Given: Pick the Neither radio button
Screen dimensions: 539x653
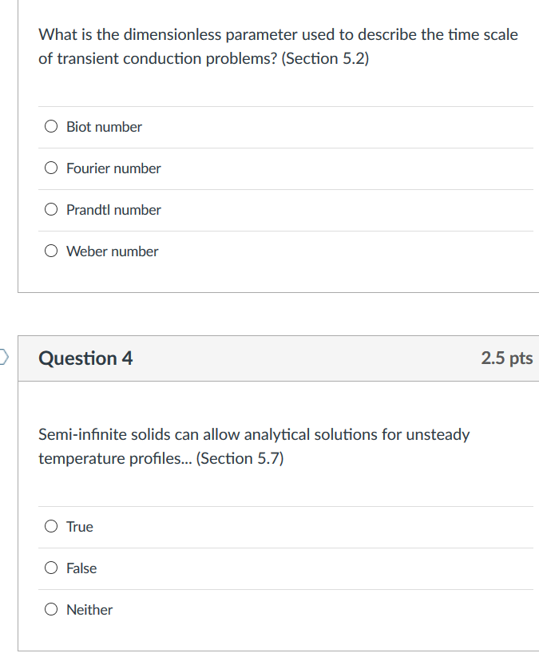Looking at the screenshot, I should point(51,609).
